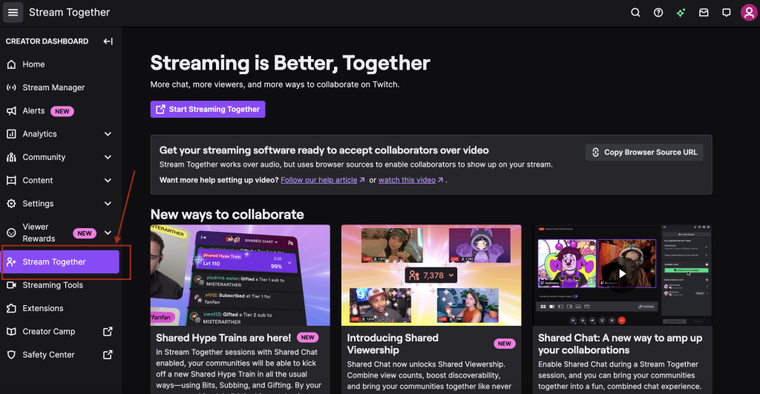
Task: Open the Shared Viewership card image
Action: click(431, 275)
